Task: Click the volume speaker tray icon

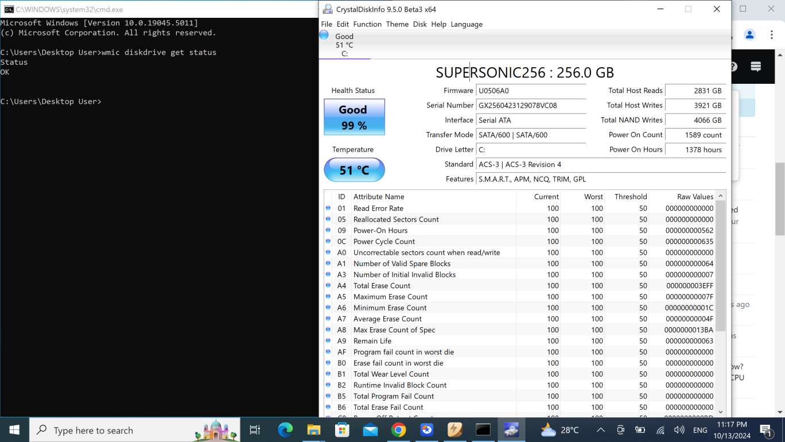Action: pyautogui.click(x=679, y=430)
